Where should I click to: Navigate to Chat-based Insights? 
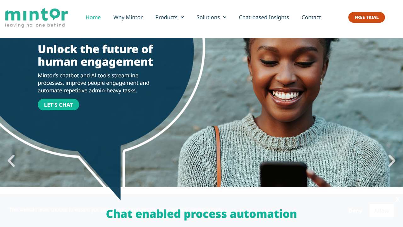coord(264,17)
